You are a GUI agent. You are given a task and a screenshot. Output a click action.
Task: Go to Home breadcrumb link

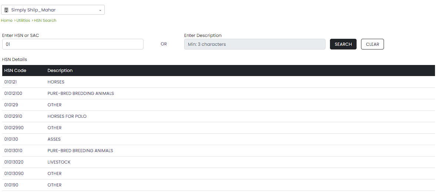(x=7, y=20)
